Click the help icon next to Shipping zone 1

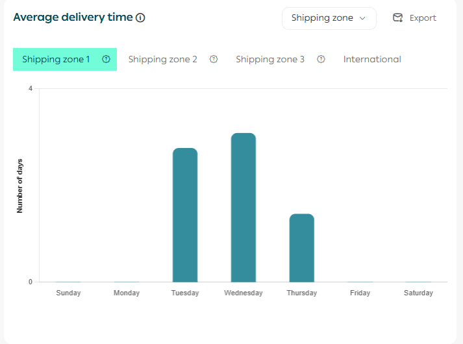tap(106, 59)
